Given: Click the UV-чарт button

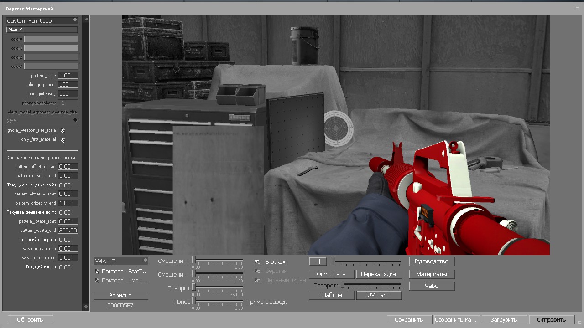Looking at the screenshot, I should pos(379,295).
